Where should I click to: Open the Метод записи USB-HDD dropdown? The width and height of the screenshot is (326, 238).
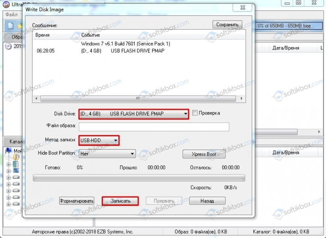coord(99,140)
